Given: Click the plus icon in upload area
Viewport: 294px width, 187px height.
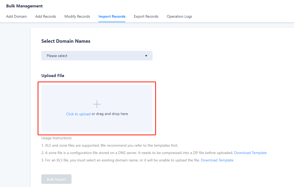Looking at the screenshot, I should [97, 104].
